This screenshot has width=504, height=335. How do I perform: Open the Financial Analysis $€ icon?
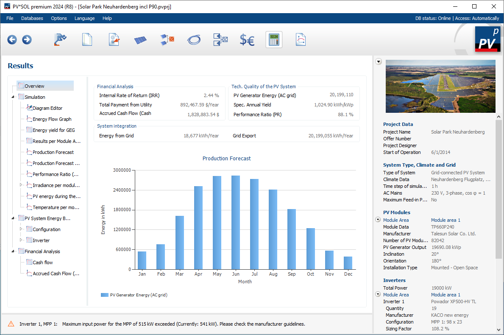click(x=247, y=40)
